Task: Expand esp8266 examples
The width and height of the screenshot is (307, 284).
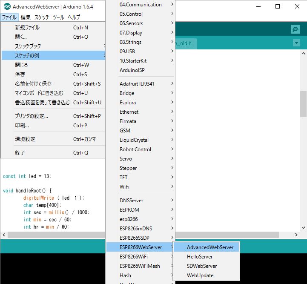Action: (x=140, y=219)
